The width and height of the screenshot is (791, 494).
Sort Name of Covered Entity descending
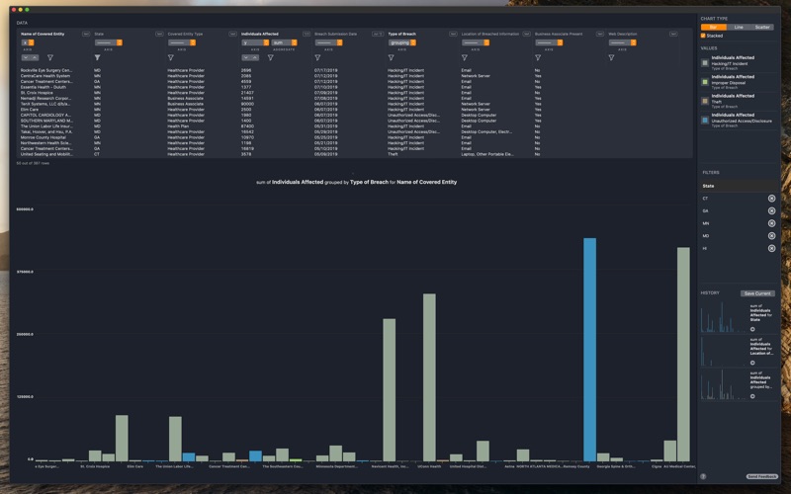point(26,58)
